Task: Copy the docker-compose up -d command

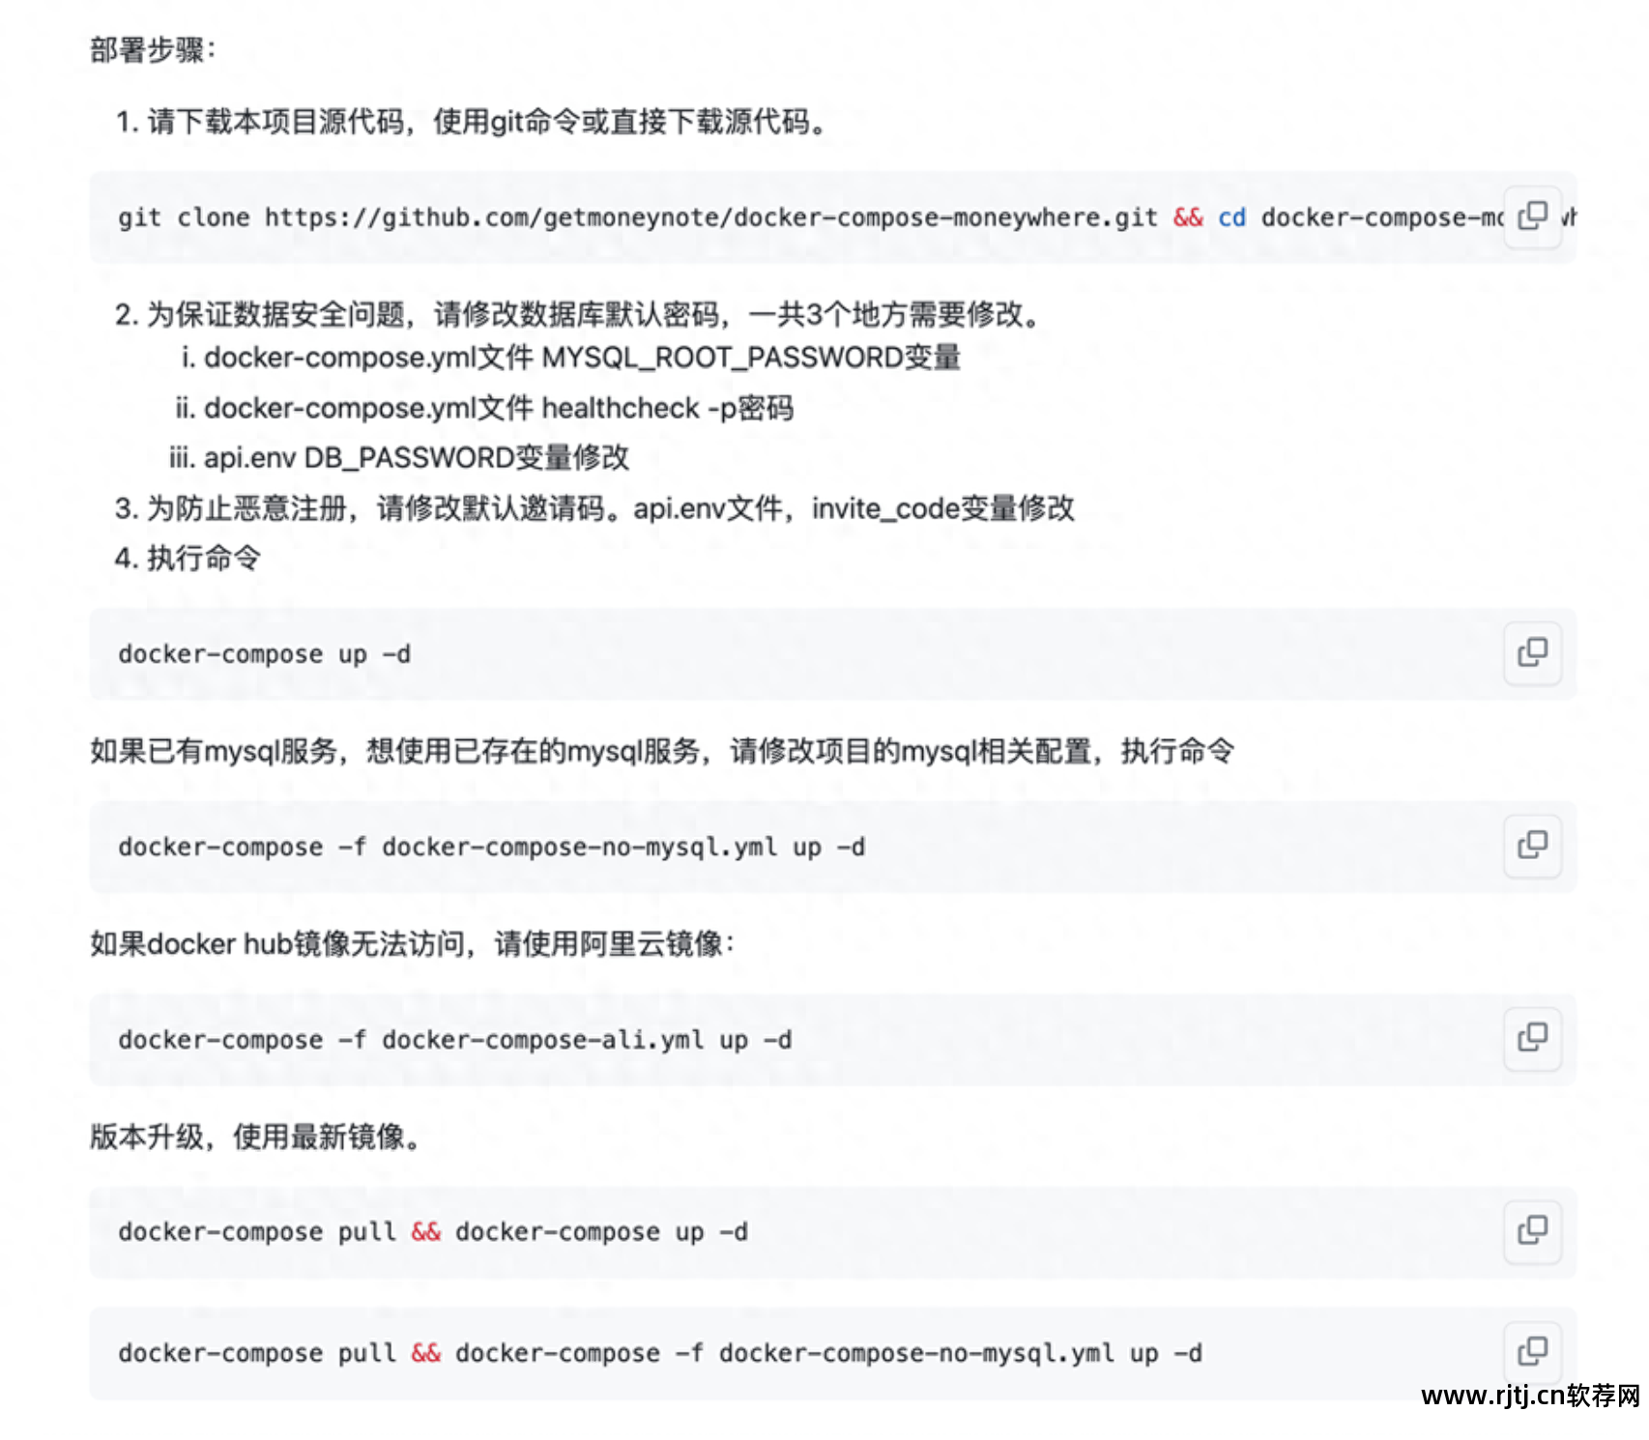Action: pos(1533,654)
